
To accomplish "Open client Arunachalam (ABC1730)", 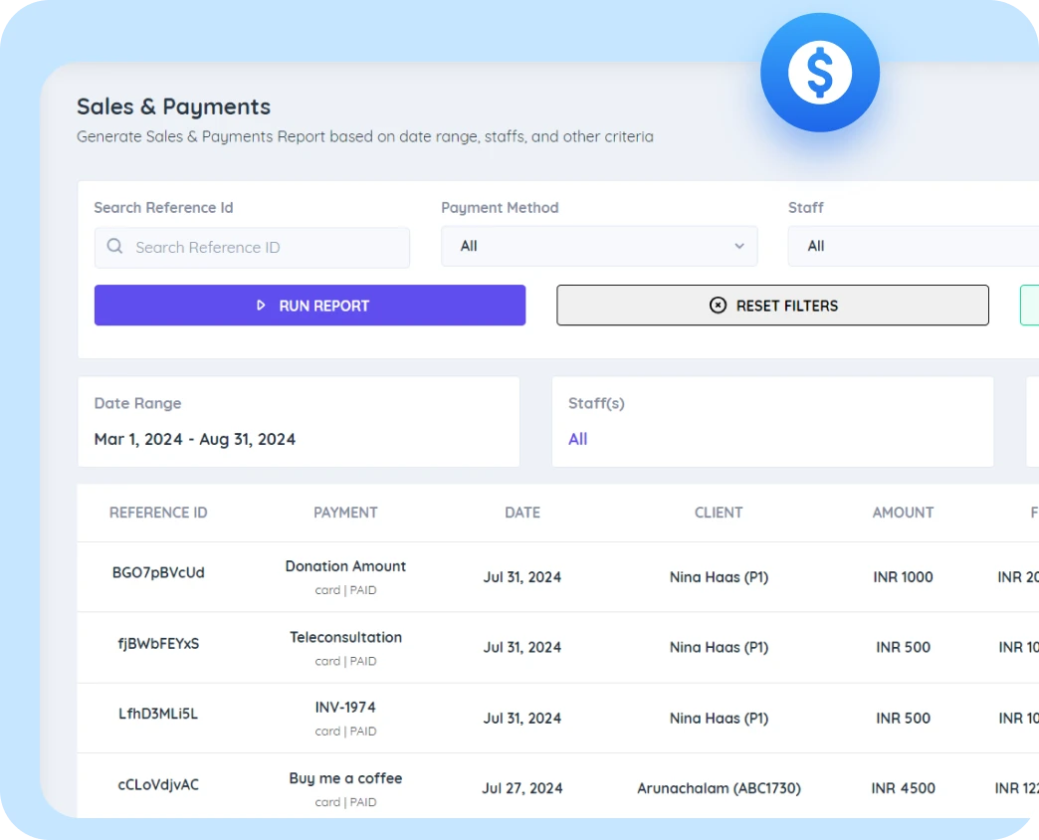I will click(x=719, y=788).
